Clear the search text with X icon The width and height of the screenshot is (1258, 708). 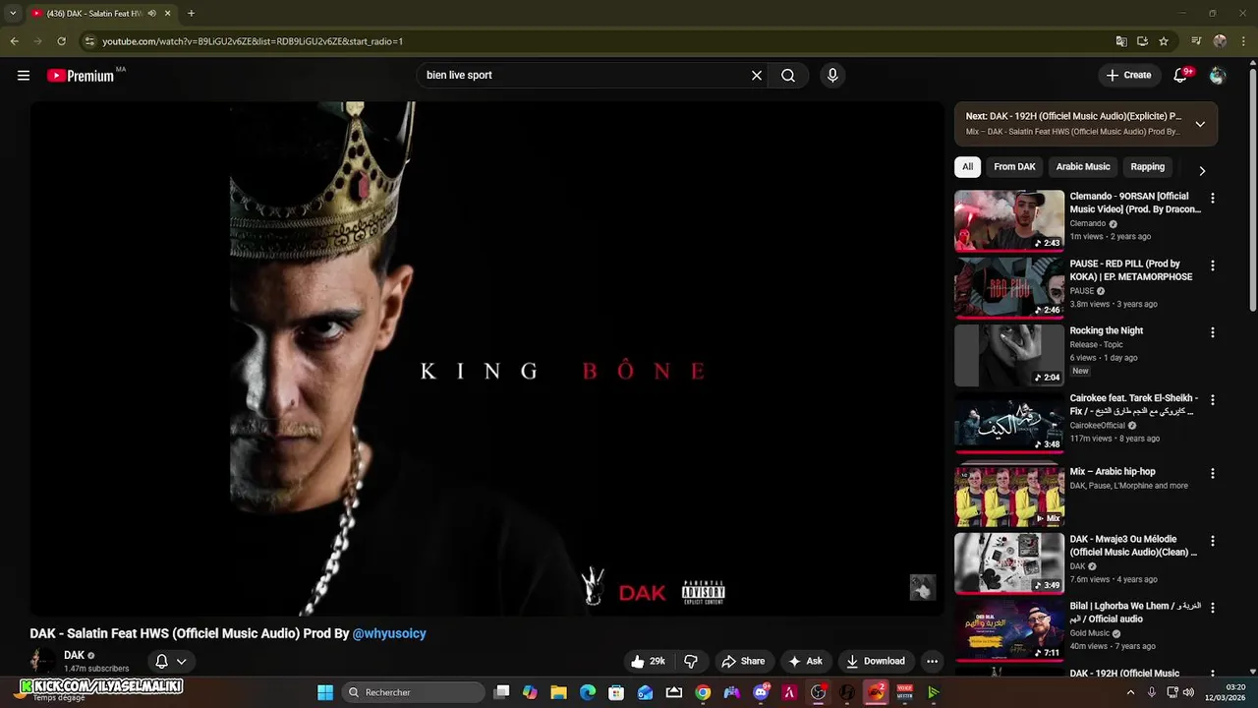click(x=757, y=75)
